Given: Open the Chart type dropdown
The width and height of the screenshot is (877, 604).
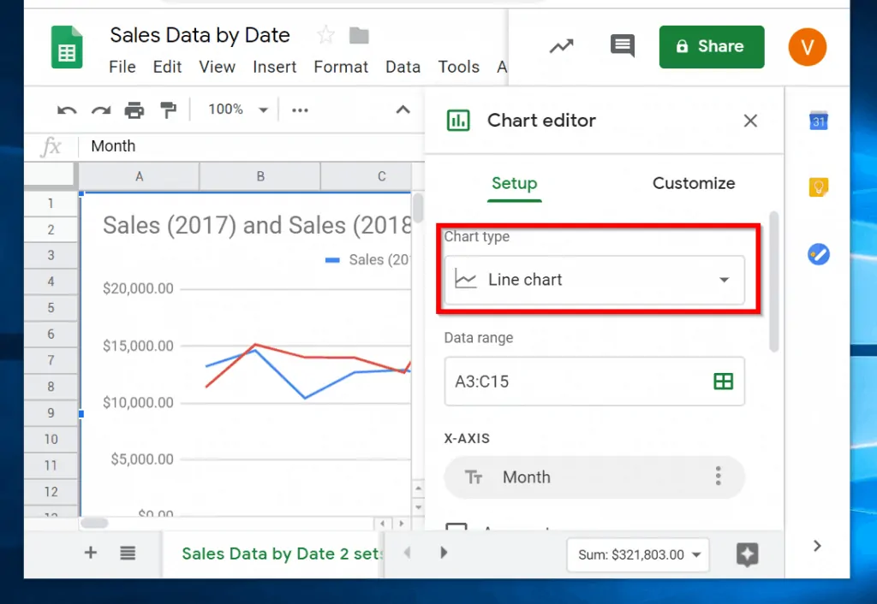Looking at the screenshot, I should [x=594, y=280].
